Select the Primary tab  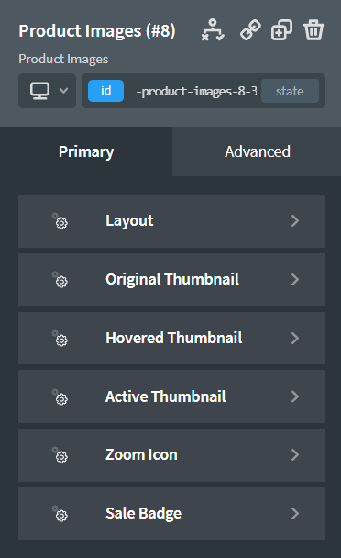click(86, 151)
